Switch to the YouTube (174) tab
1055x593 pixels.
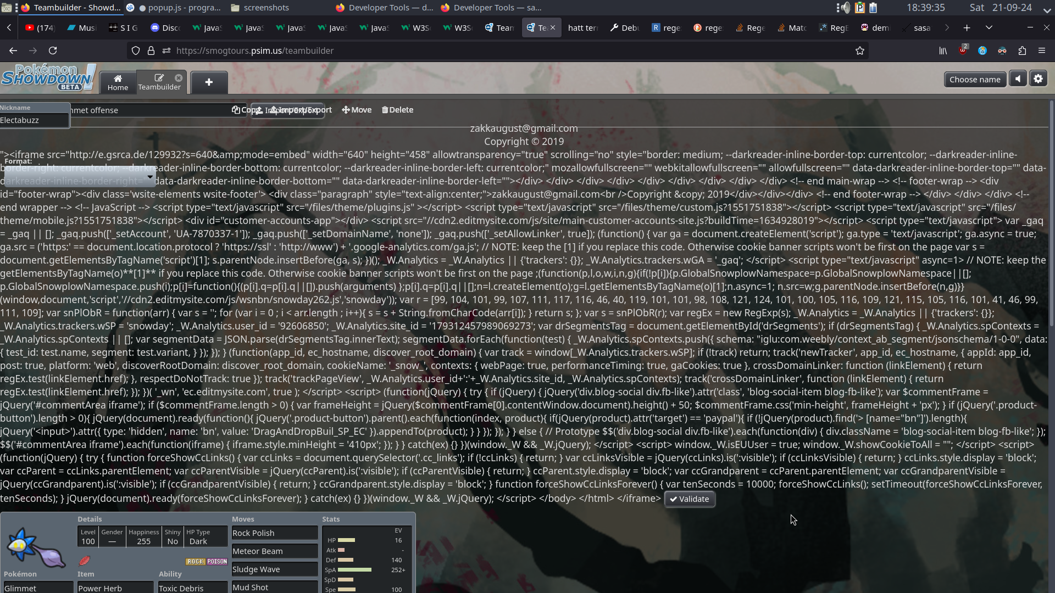point(41,27)
